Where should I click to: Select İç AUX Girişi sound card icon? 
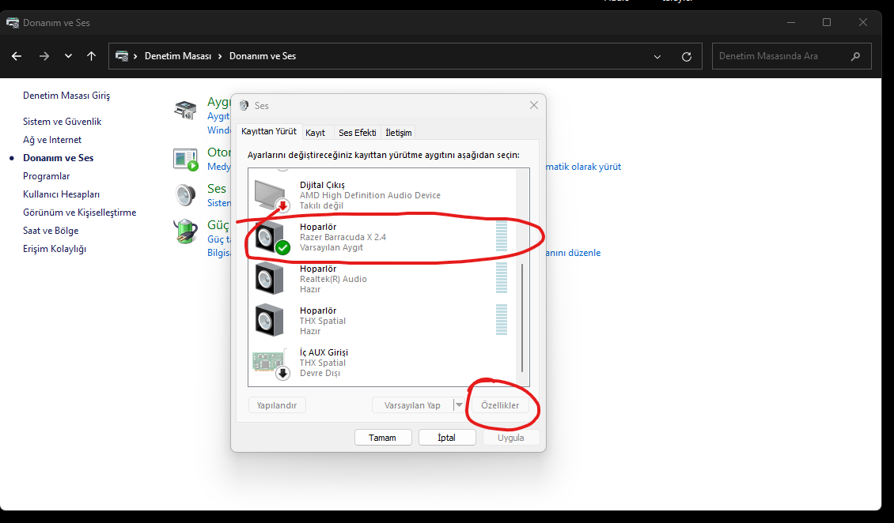point(271,363)
